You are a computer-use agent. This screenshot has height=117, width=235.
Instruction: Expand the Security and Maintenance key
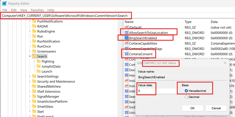(30, 81)
